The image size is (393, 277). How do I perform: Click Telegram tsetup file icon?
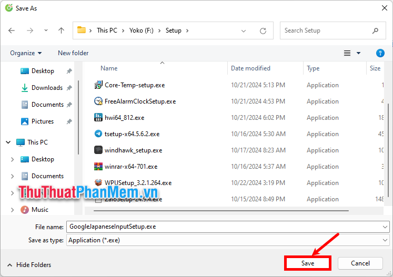[x=98, y=134]
